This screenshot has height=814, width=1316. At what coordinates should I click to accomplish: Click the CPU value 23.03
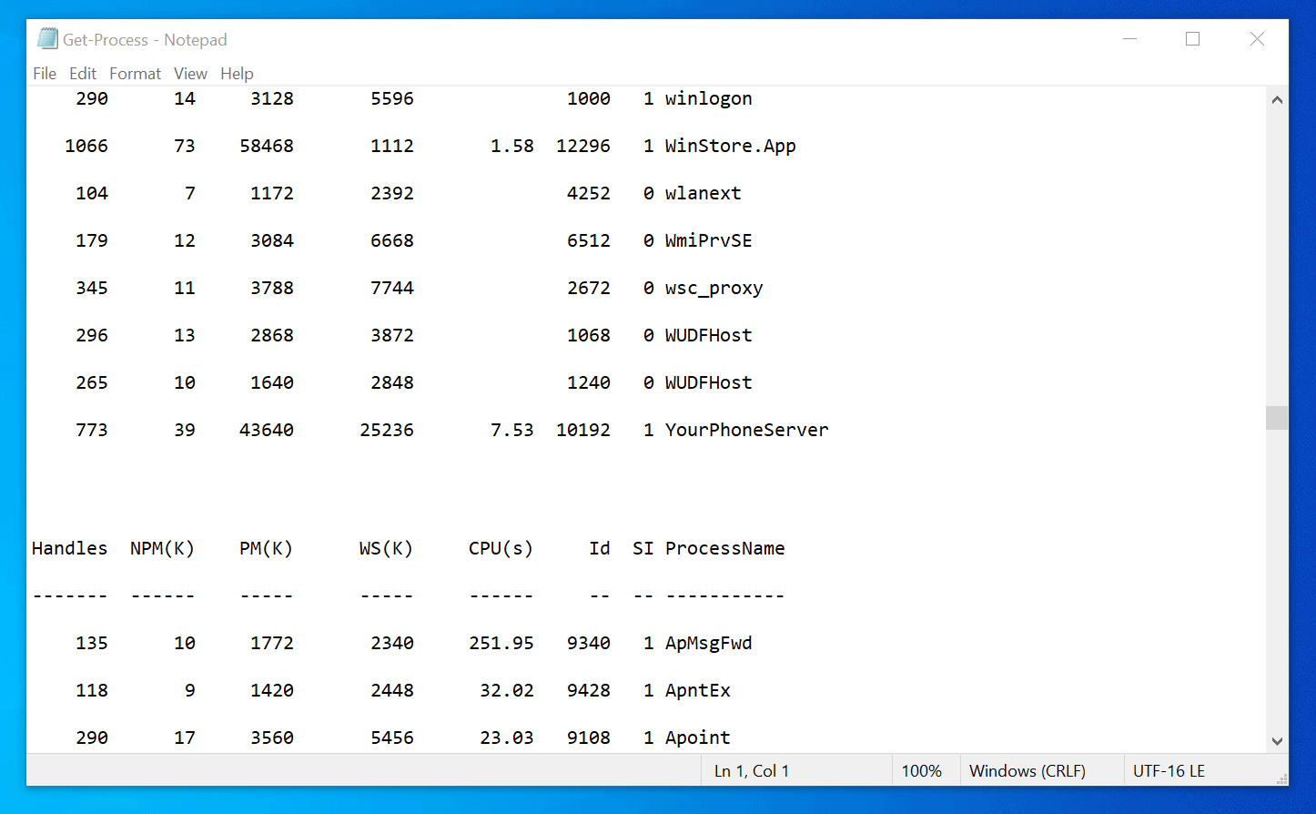(x=507, y=738)
